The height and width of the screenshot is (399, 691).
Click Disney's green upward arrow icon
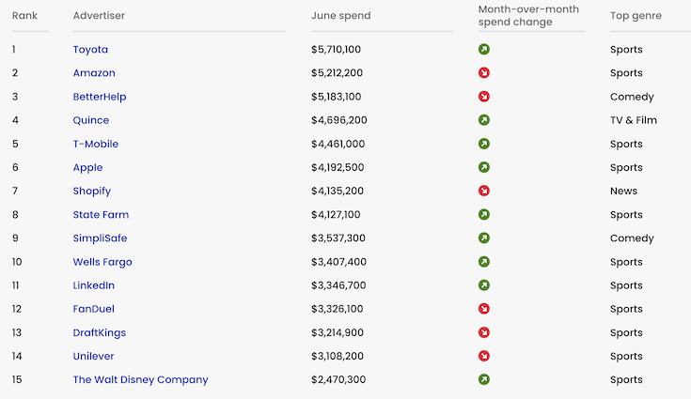pos(484,379)
